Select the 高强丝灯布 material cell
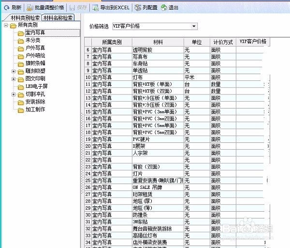 click(x=158, y=235)
